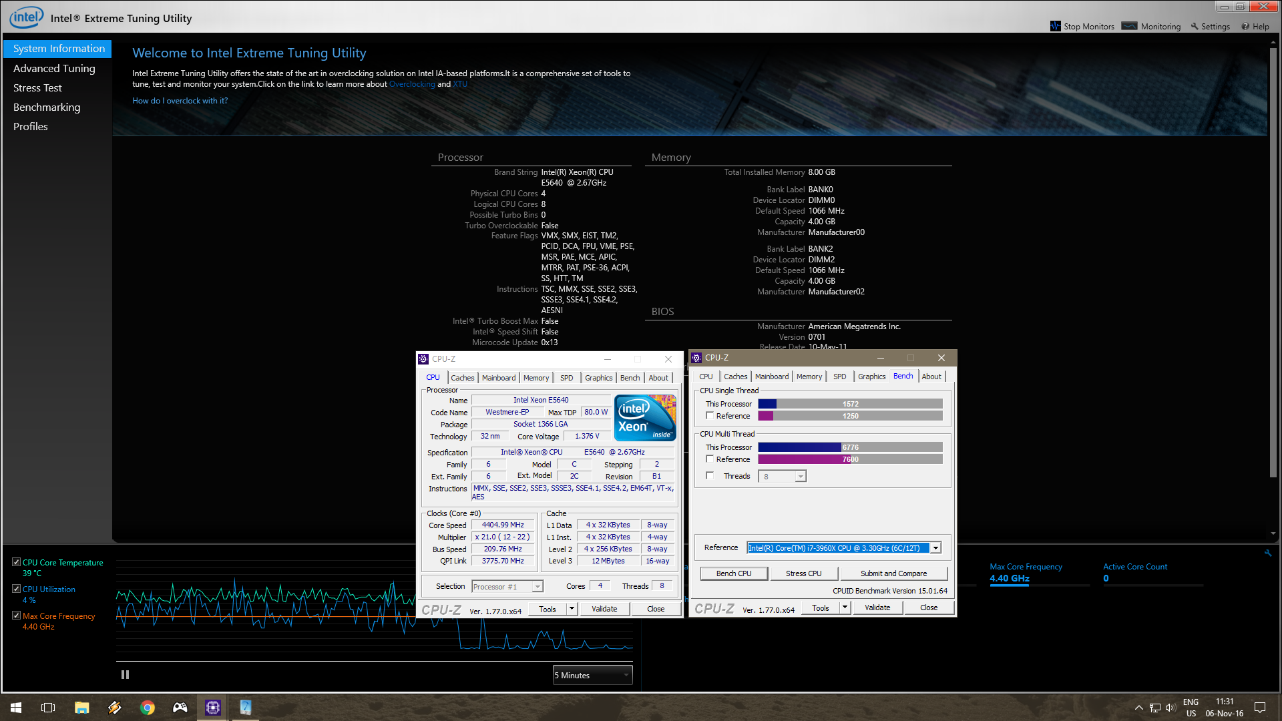Open benchmark Reference CPU dropdown
This screenshot has height=721, width=1282.
point(844,547)
